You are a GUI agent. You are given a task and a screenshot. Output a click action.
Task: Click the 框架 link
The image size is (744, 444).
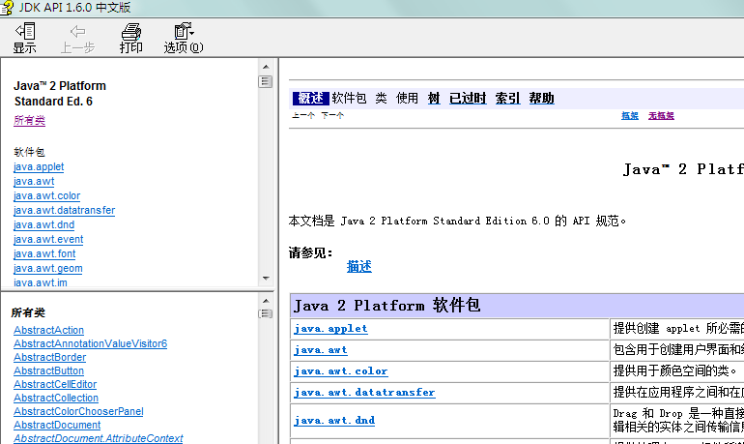pos(630,115)
